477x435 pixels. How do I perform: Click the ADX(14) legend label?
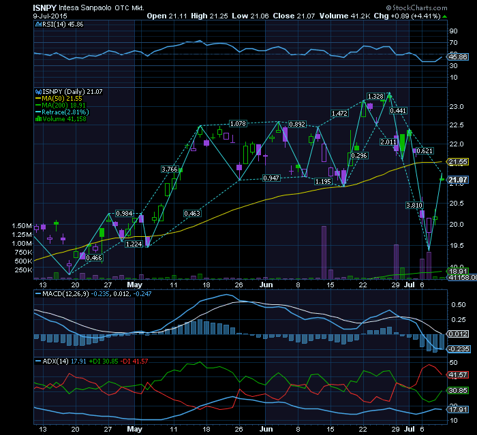[x=55, y=361]
